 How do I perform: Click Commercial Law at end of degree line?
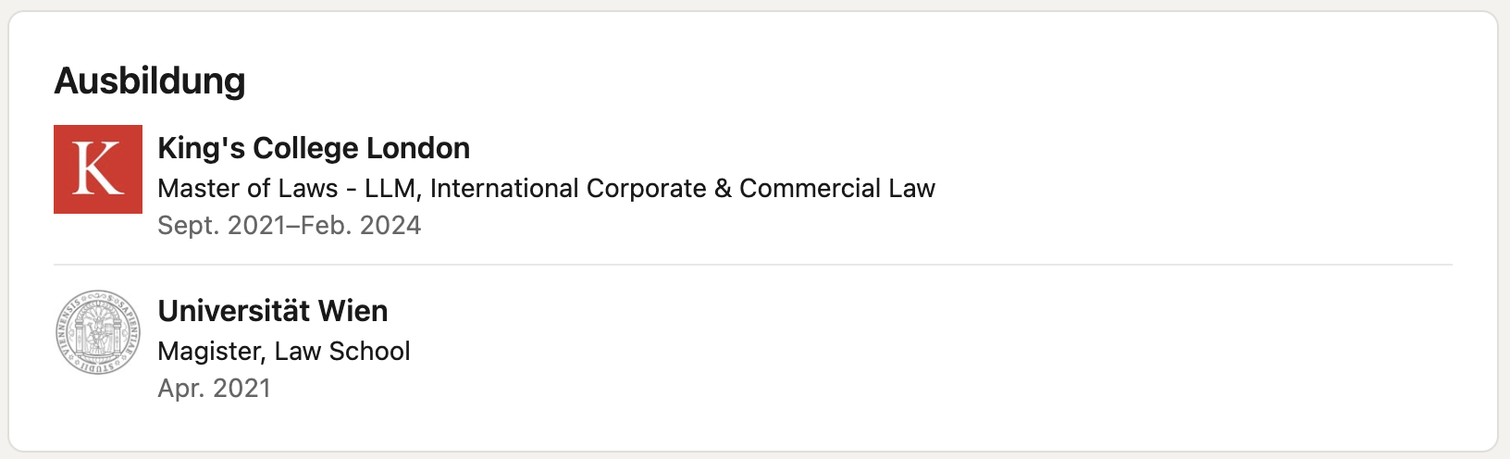(837, 188)
